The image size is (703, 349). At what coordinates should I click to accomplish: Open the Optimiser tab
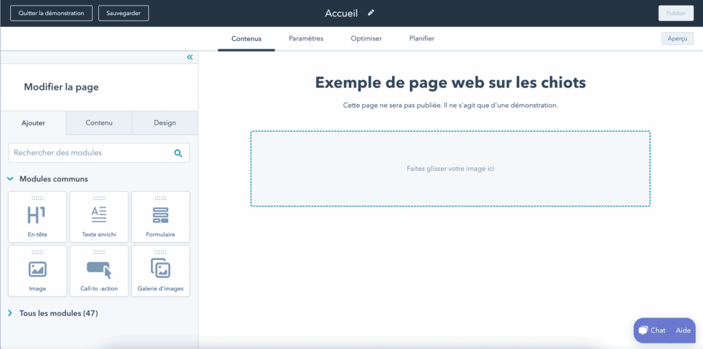point(366,39)
